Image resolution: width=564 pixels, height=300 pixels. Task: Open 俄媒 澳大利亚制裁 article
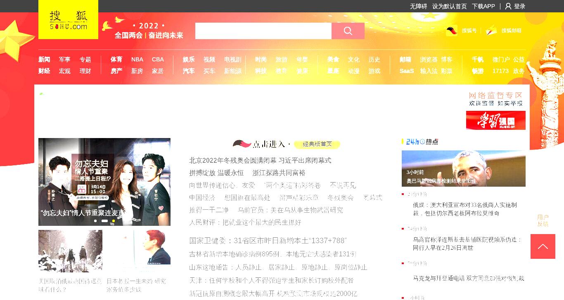[465, 209]
